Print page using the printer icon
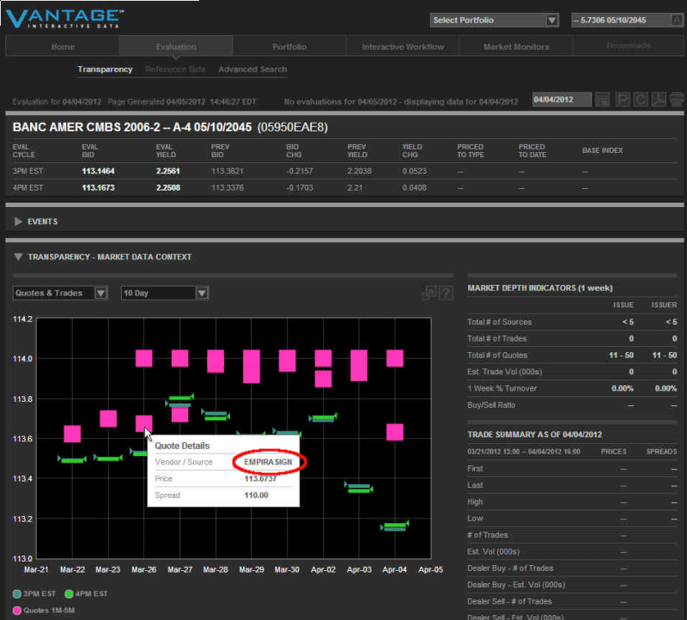This screenshot has height=620, width=687. click(x=677, y=100)
